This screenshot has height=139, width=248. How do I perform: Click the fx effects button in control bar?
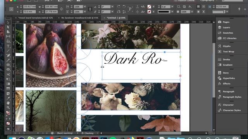[190, 7]
